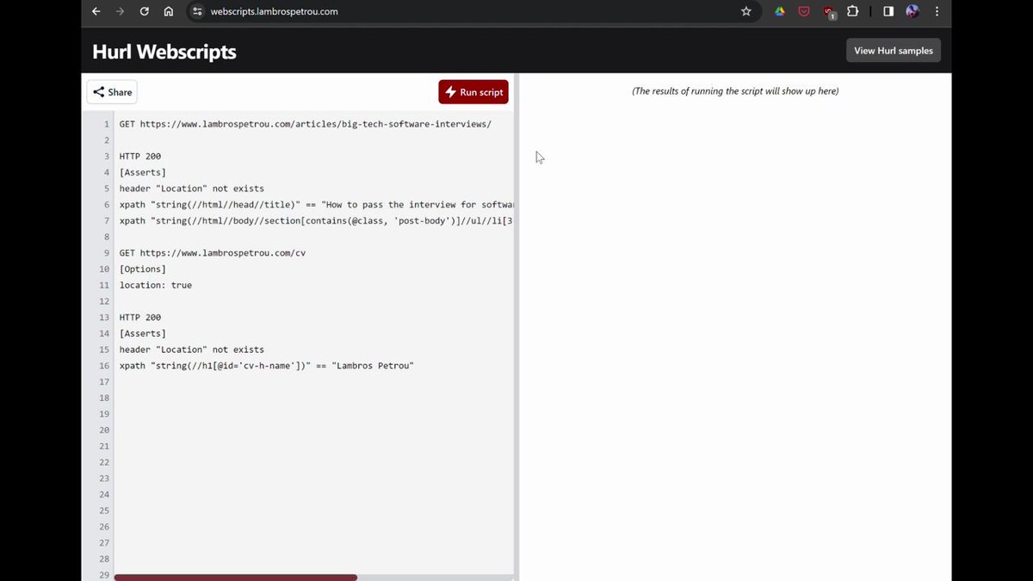Click the xpath post-body assertion on line 7

point(316,220)
